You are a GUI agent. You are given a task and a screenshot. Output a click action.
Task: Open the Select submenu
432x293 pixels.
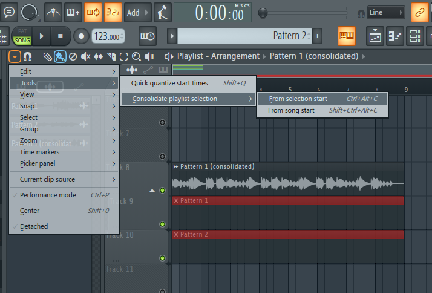[65, 117]
